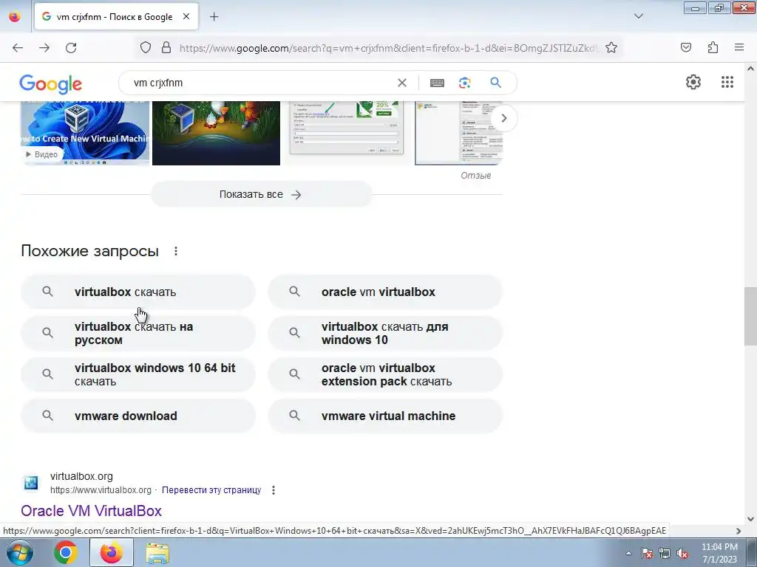Viewport: 757px width, 567px height.
Task: Click the Показать все button
Action: point(261,194)
